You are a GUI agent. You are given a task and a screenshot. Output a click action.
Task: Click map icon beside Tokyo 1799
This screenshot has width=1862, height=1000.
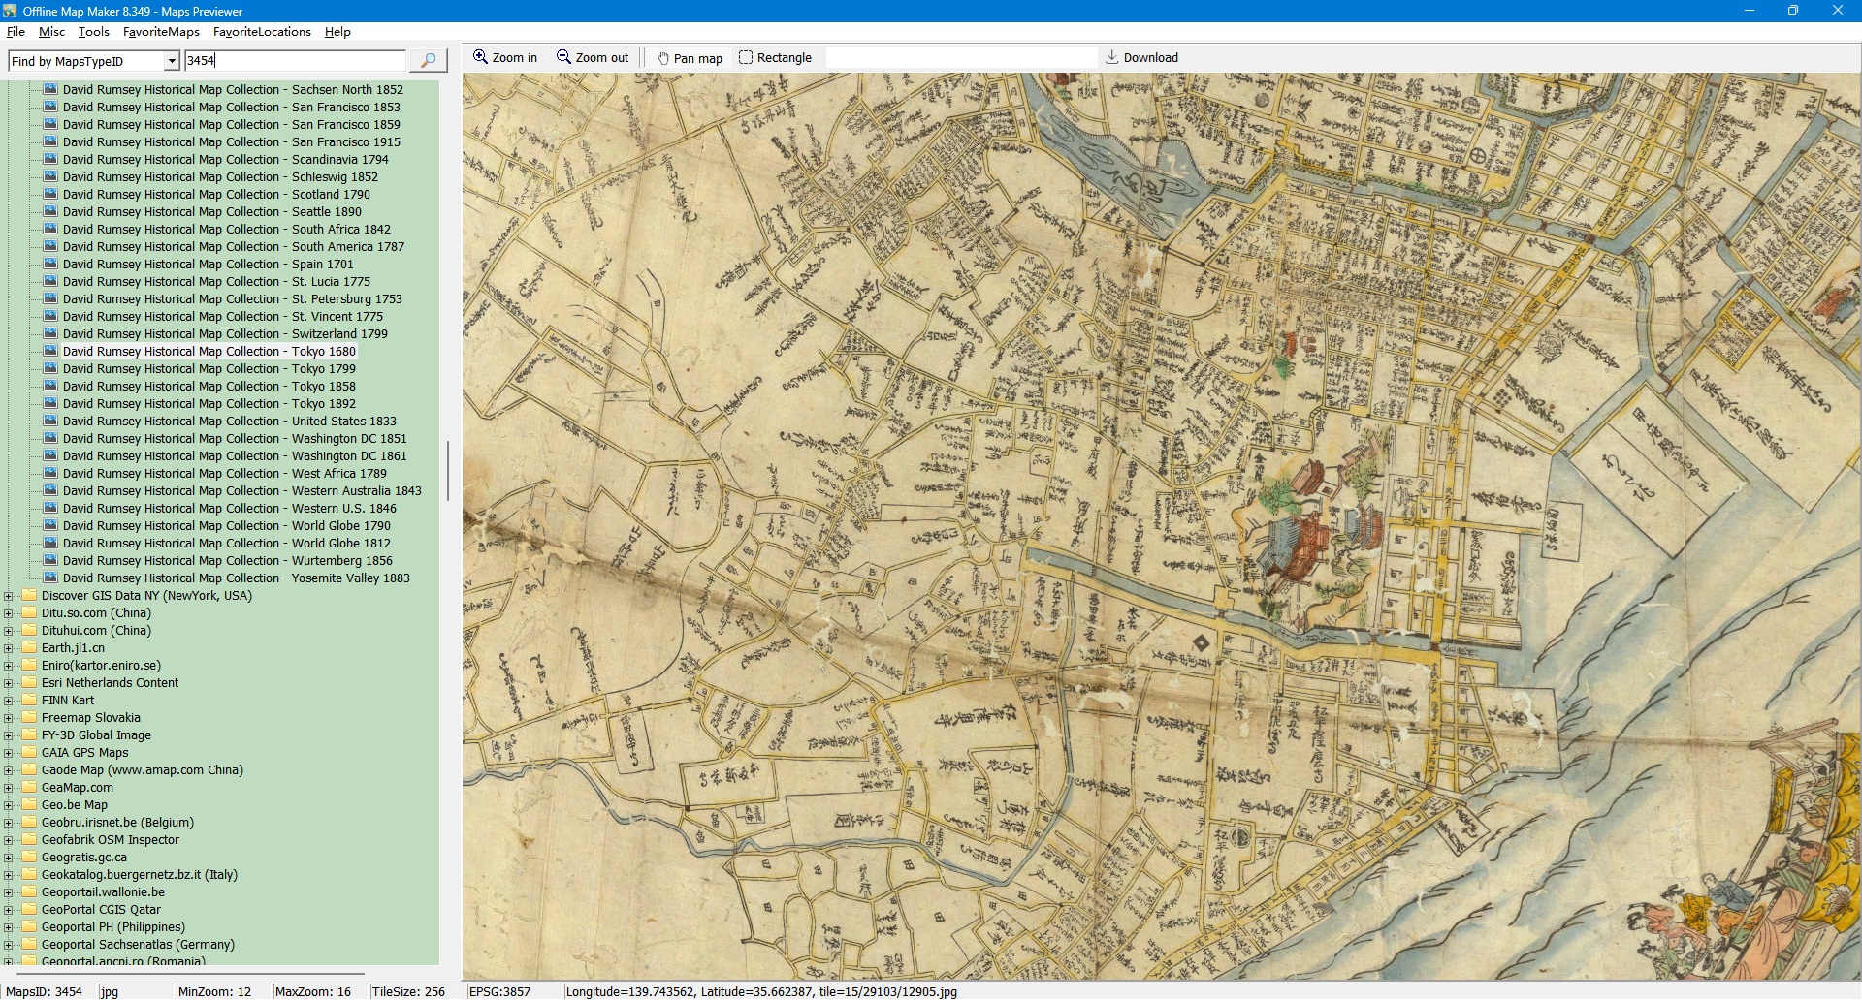click(50, 368)
